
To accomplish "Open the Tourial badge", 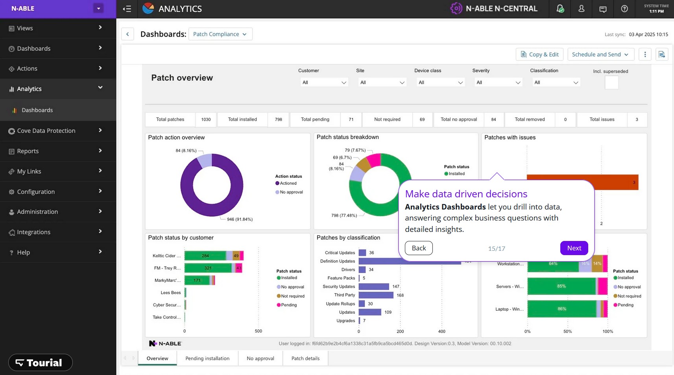I will 40,362.
